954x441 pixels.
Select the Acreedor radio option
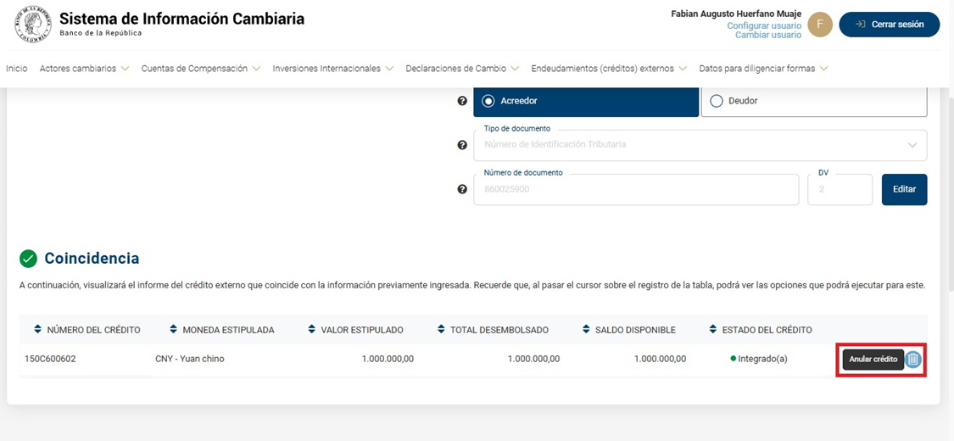click(x=488, y=101)
